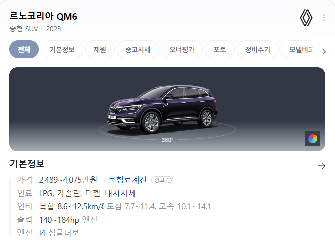The image size is (335, 240).
Task: Open the 포토 tab
Action: pos(220,49)
